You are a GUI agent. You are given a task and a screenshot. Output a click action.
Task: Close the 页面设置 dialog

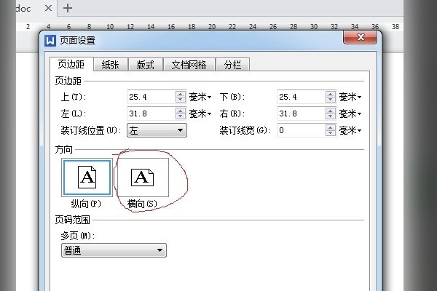[360, 37]
